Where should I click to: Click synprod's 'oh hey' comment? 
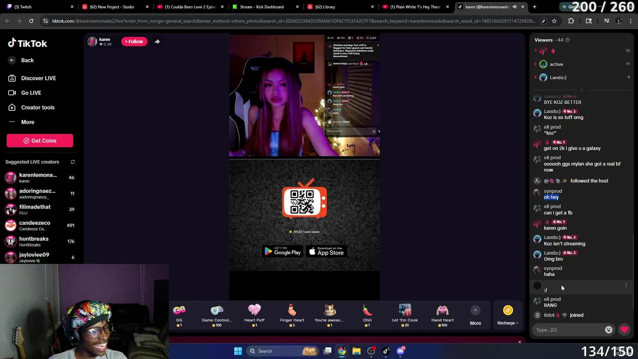(x=551, y=197)
